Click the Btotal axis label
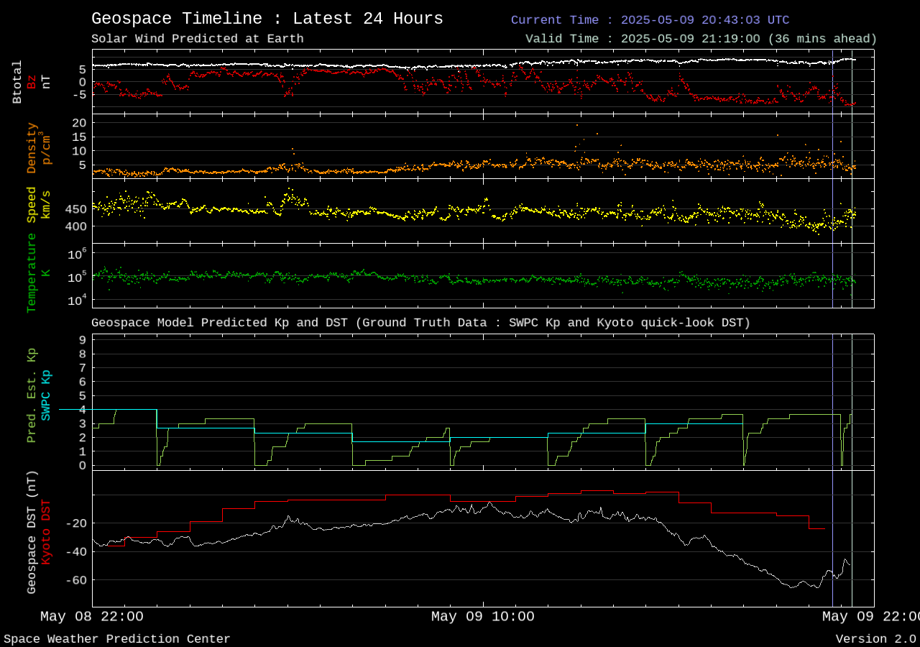Image resolution: width=920 pixels, height=647 pixels. [x=17, y=81]
